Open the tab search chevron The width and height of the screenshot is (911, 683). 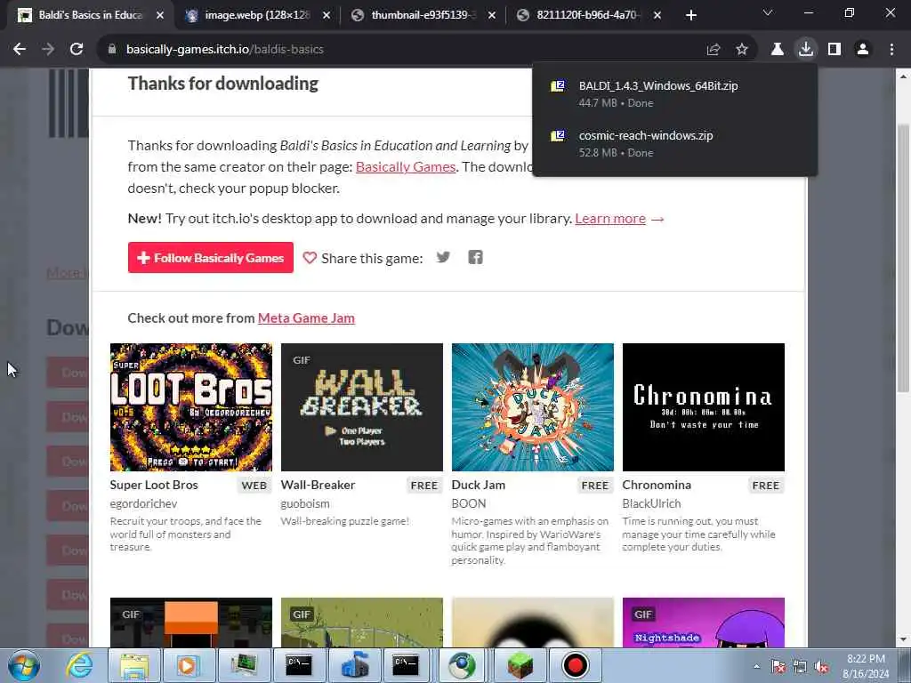768,12
